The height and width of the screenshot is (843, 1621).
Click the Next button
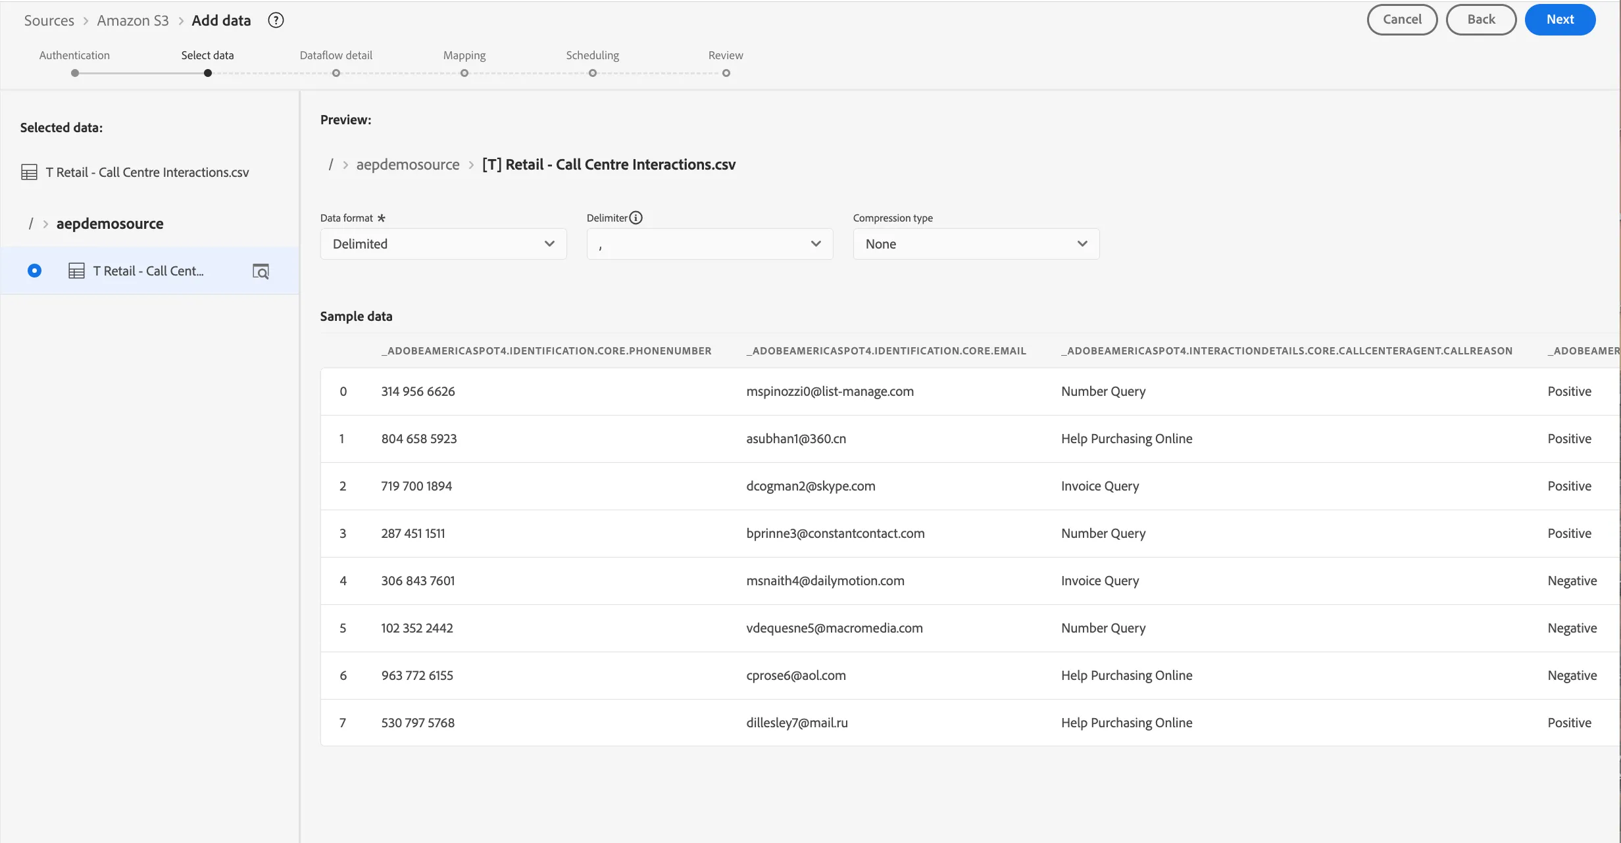pos(1560,20)
